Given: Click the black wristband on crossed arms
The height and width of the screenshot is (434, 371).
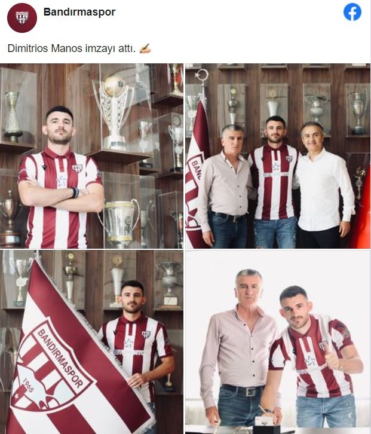Looking at the screenshot, I should (x=75, y=192).
